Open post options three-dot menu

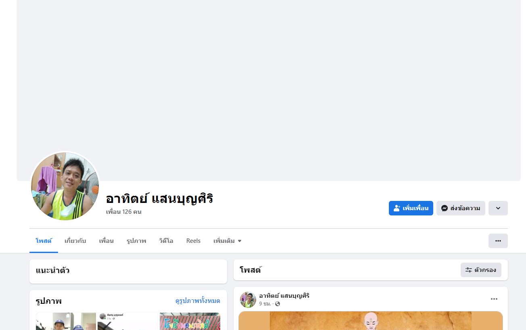click(494, 299)
